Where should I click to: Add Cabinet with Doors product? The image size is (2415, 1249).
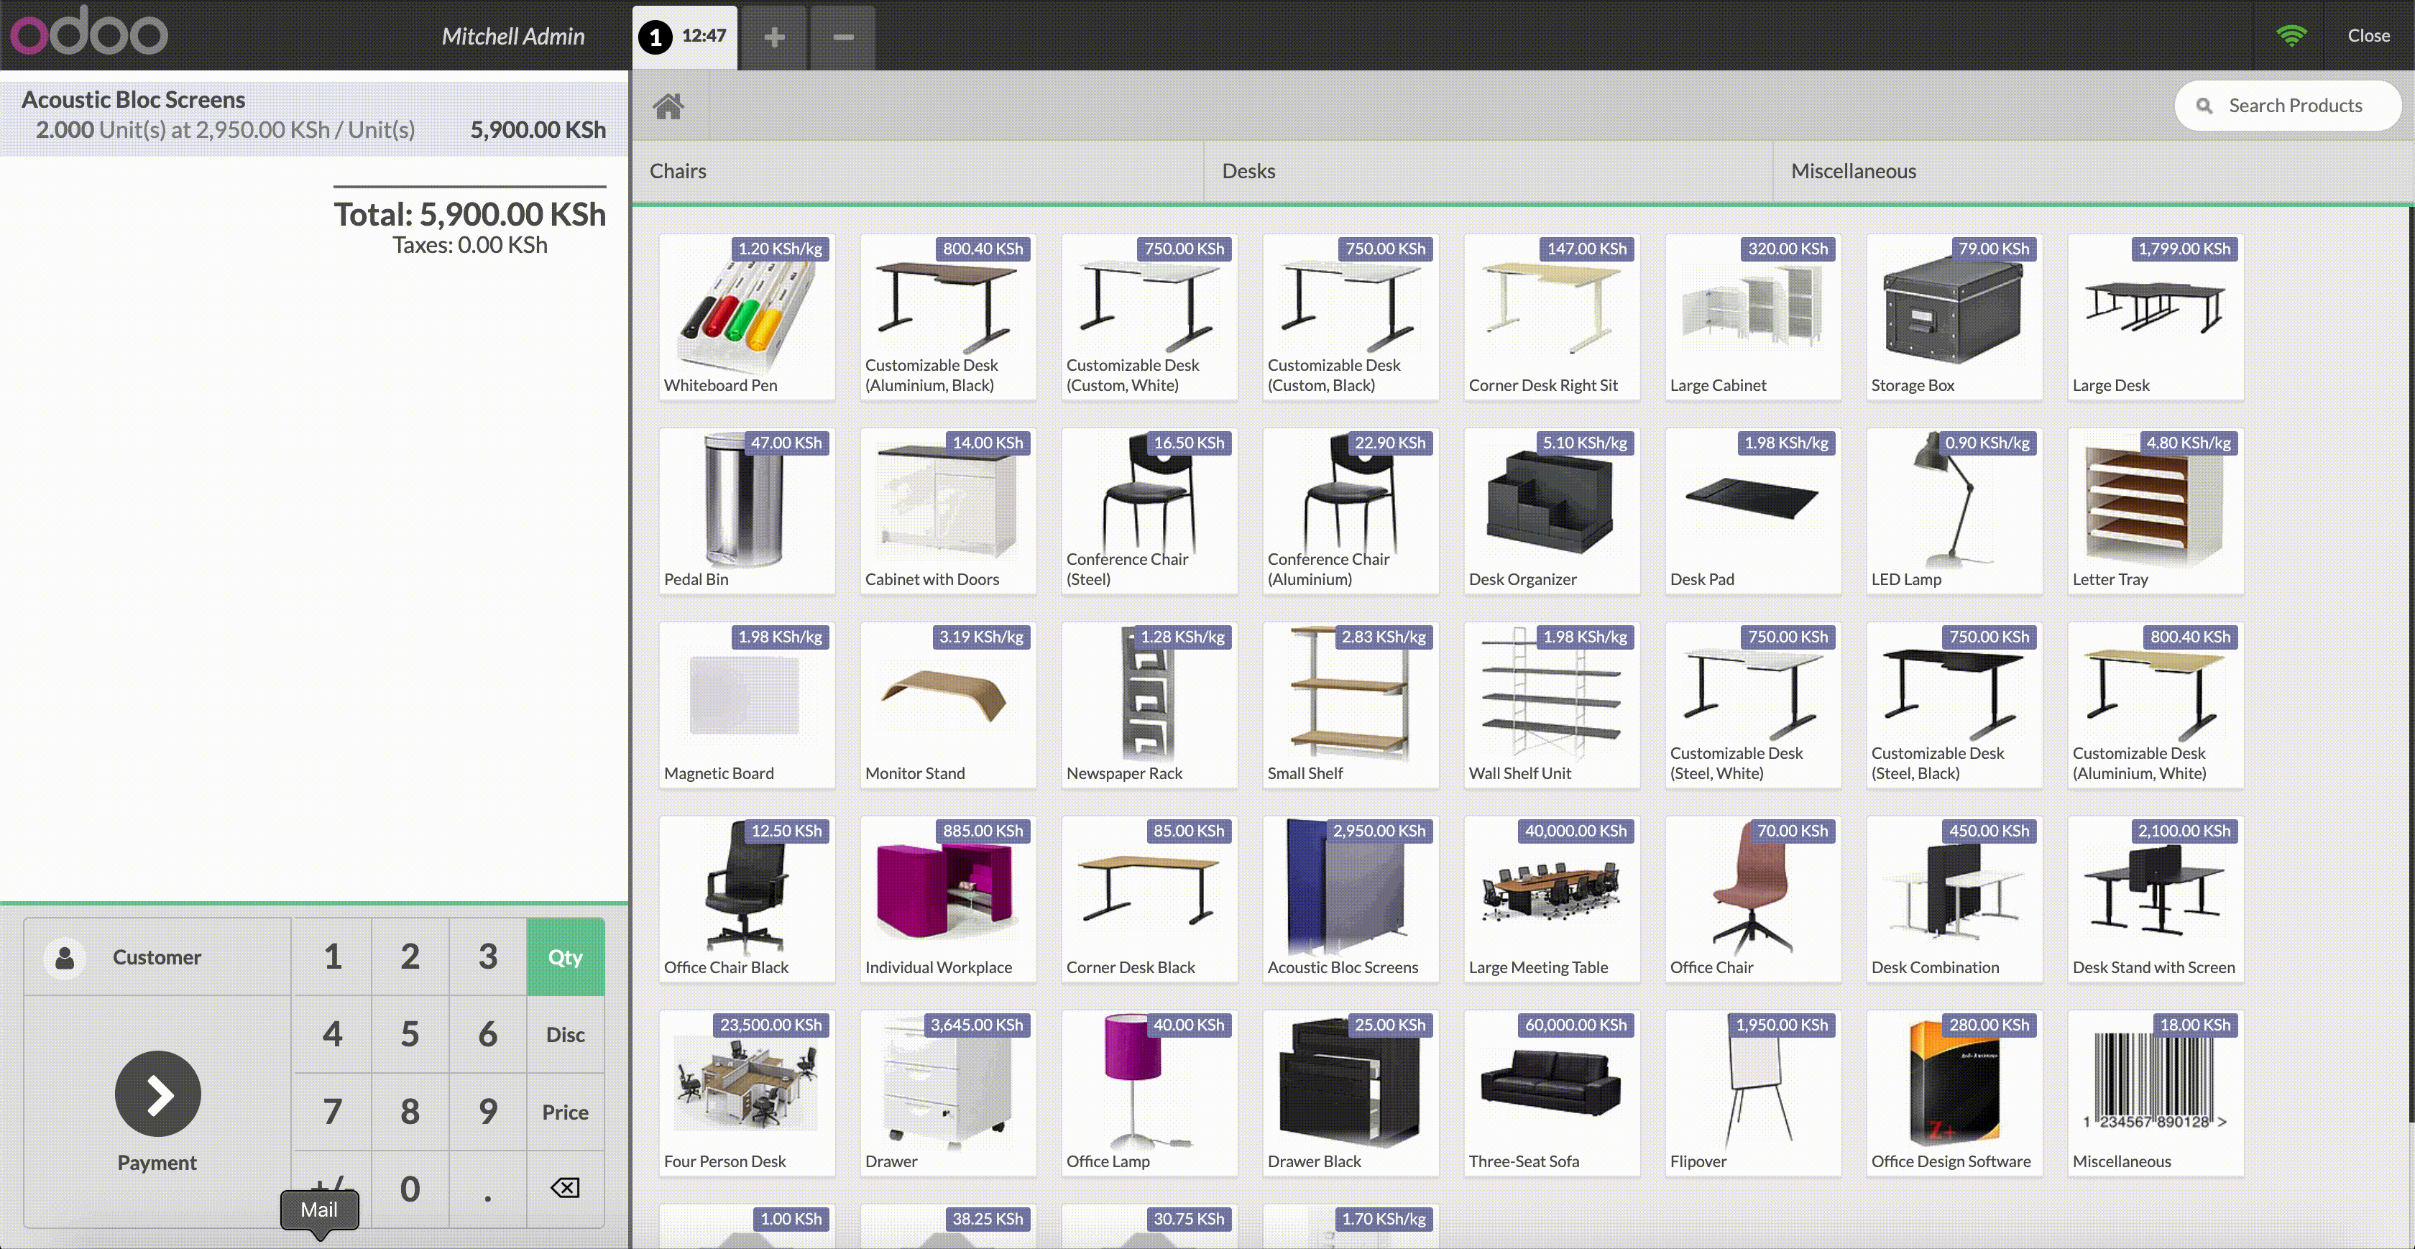pos(948,511)
